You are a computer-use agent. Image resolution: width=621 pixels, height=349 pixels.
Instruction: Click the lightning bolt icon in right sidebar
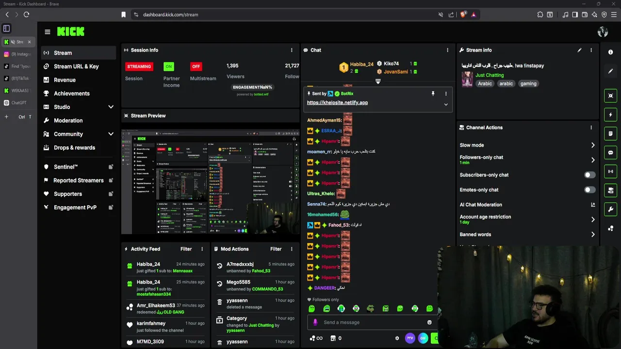[x=610, y=115]
